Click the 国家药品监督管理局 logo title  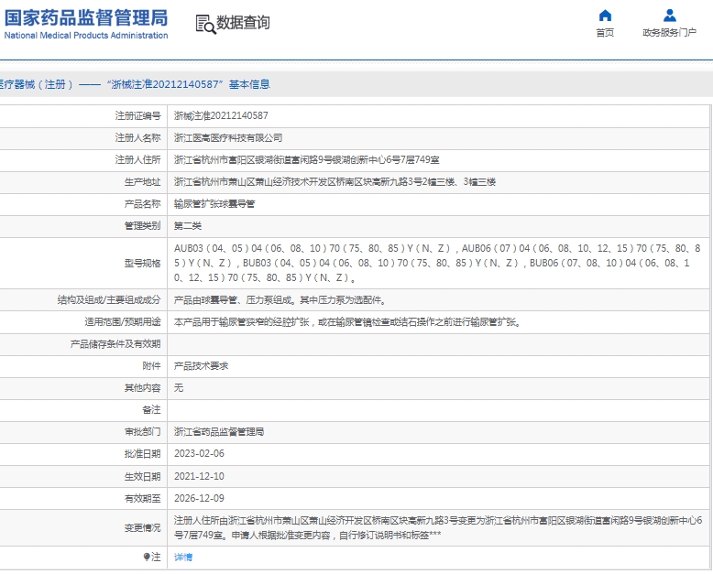[86, 18]
